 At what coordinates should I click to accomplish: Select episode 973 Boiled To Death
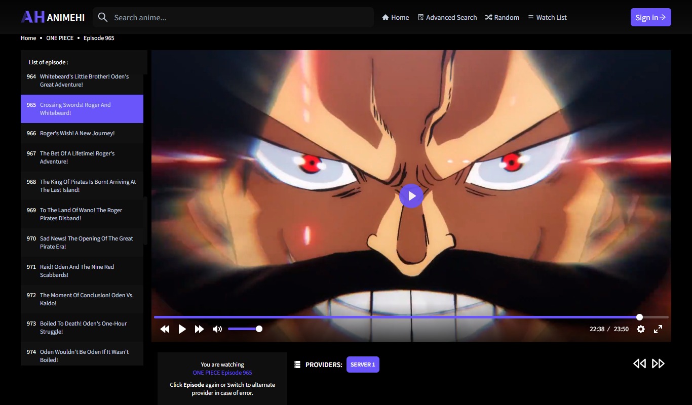[x=82, y=328]
